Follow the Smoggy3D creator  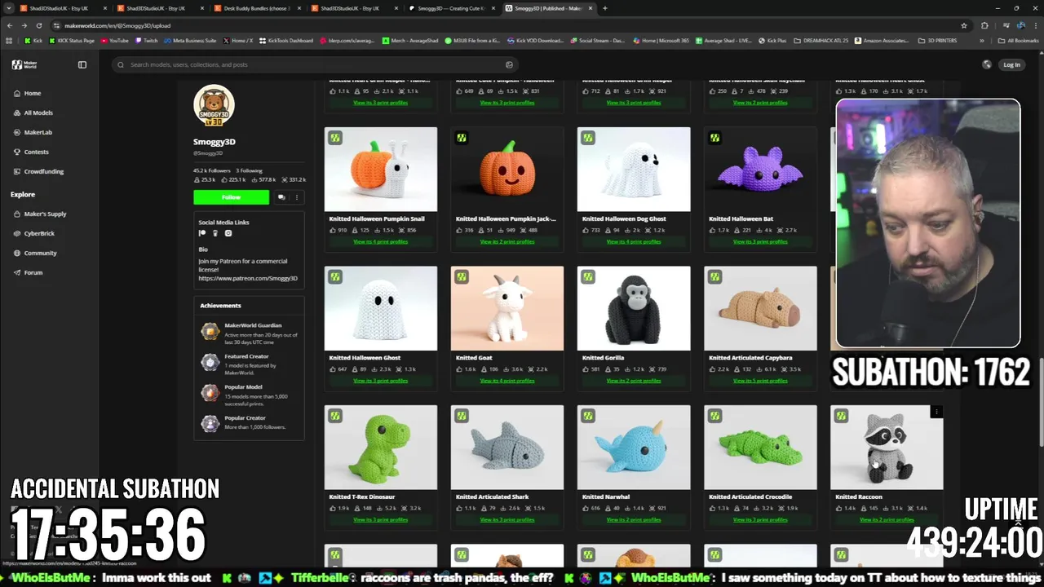coord(231,196)
